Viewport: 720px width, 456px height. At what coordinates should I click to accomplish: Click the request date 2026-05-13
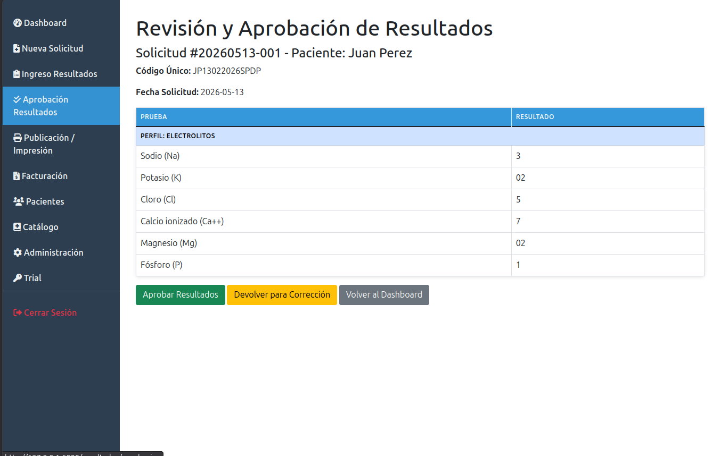[222, 92]
